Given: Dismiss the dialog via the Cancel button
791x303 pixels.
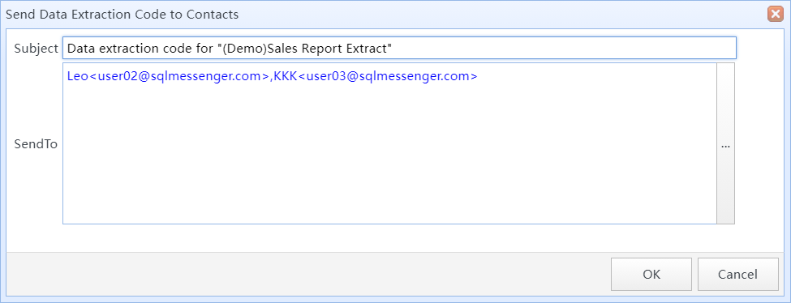Looking at the screenshot, I should 738,275.
